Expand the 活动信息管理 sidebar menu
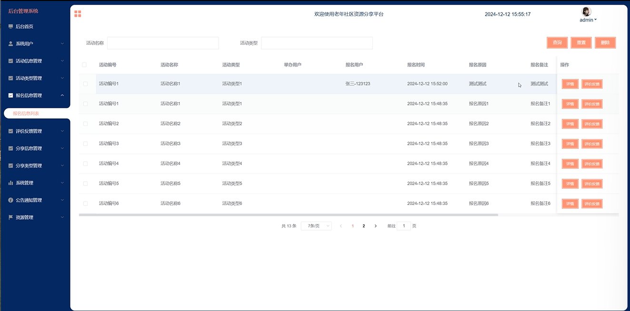Screen dimensions: 630x311 (35, 61)
